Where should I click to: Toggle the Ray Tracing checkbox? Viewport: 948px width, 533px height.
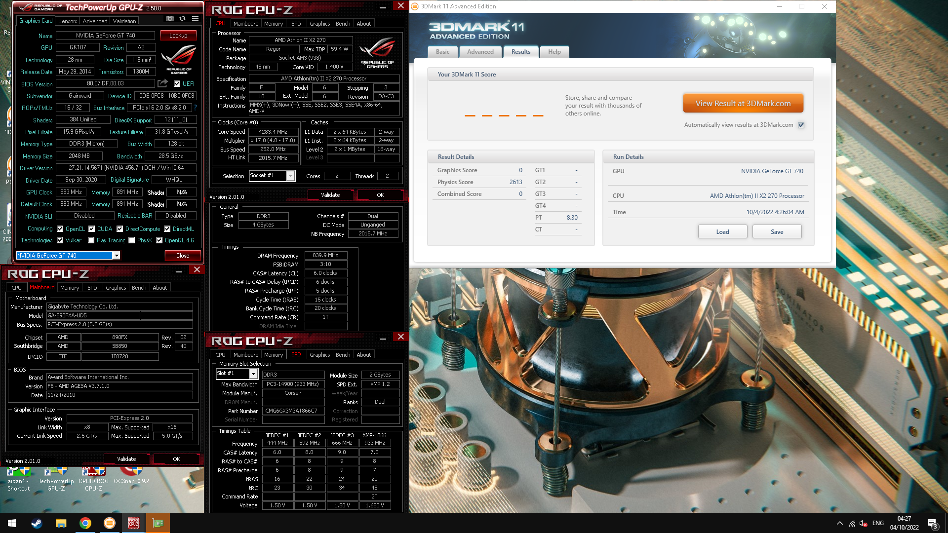click(x=91, y=240)
